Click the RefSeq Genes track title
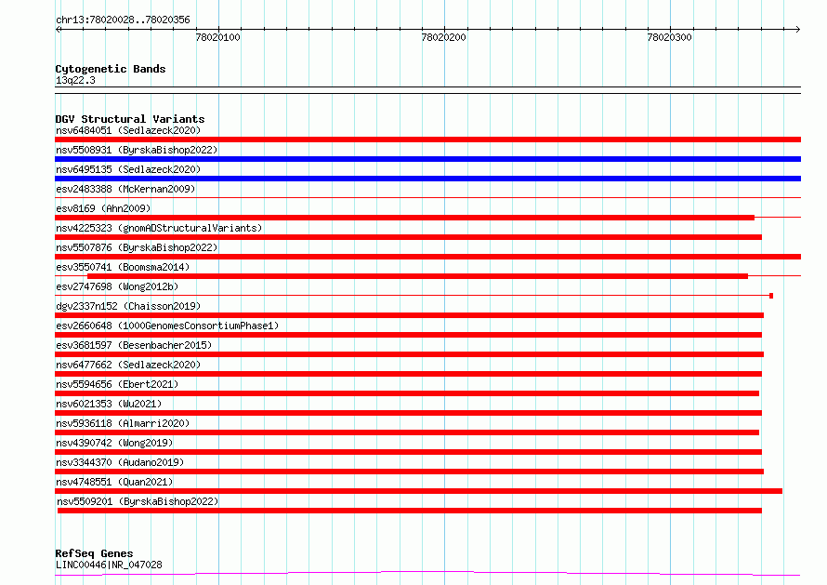827x585 pixels. pos(94,553)
